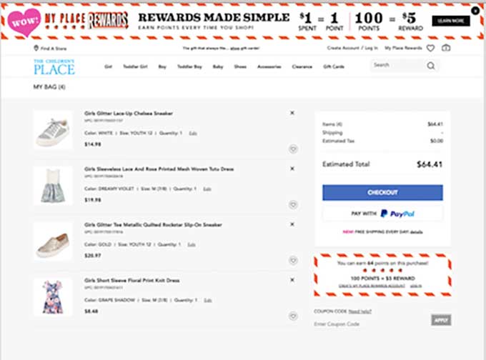Apply the coupon code
This screenshot has height=360, width=486.
(441, 320)
